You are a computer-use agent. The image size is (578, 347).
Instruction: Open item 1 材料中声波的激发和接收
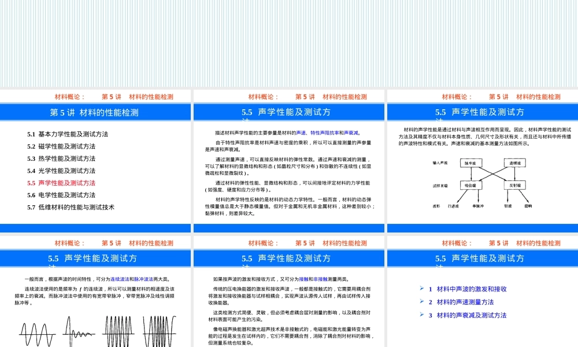[468, 289]
